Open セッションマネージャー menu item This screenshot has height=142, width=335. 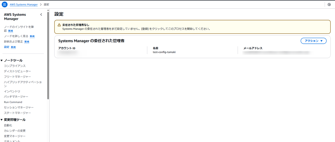pyautogui.click(x=19, y=107)
